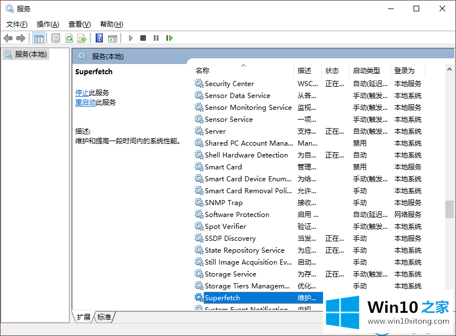Click the gear icon beside SSDP Discovery
The image size is (456, 336).
tap(199, 238)
